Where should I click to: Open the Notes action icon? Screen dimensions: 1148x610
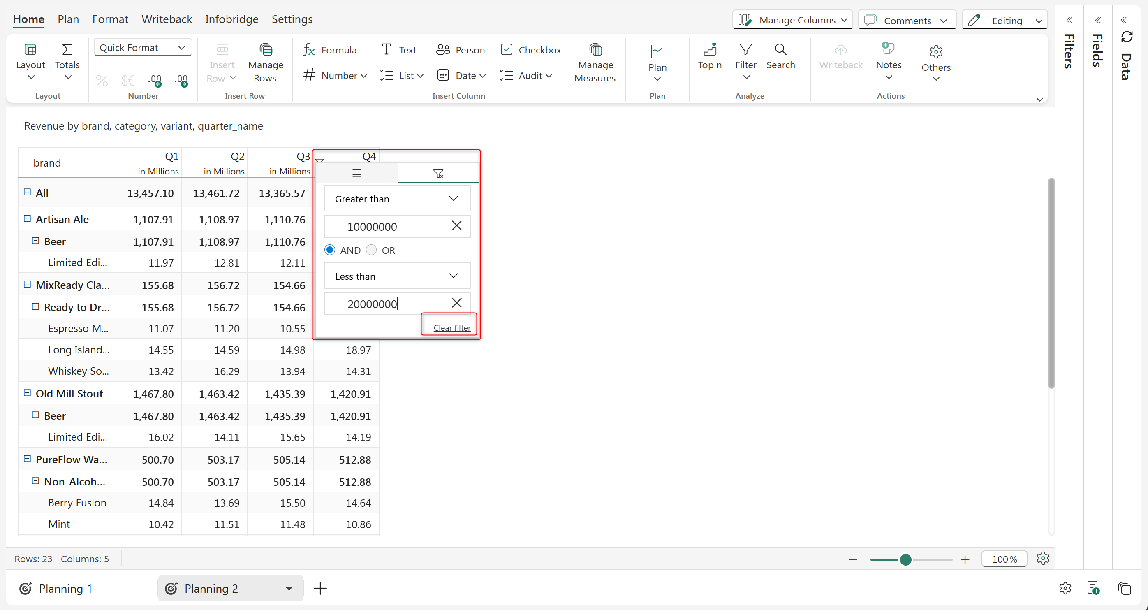(888, 49)
